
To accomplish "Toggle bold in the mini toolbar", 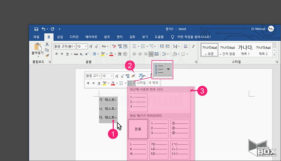I will [x=88, y=83].
